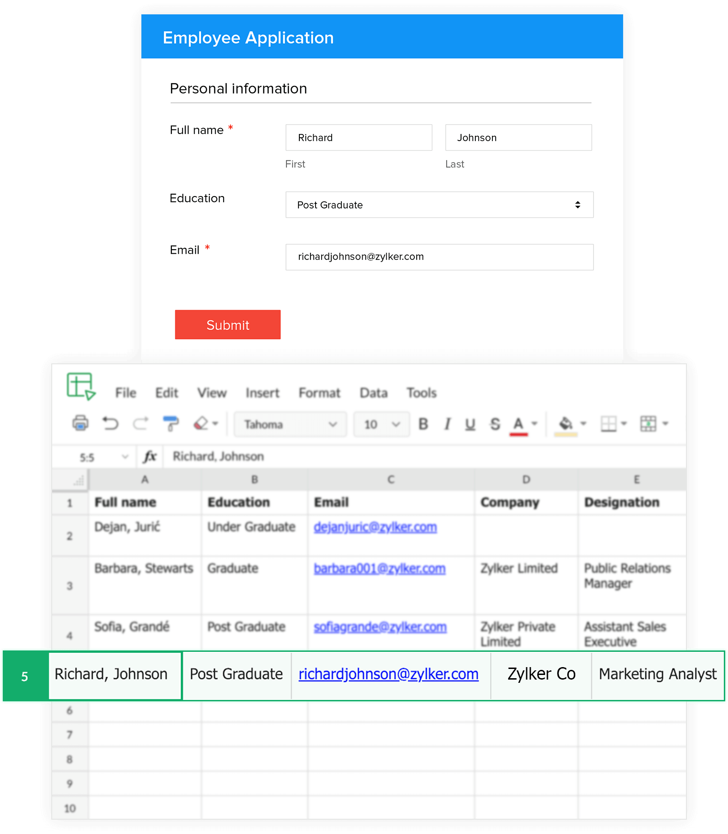
Task: Expand the Merge cells options arrow
Action: pyautogui.click(x=666, y=423)
